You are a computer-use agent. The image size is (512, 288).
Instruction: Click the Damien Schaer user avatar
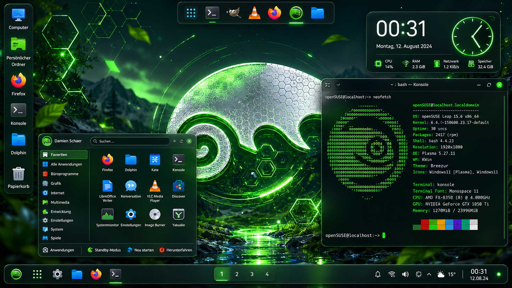click(x=47, y=141)
